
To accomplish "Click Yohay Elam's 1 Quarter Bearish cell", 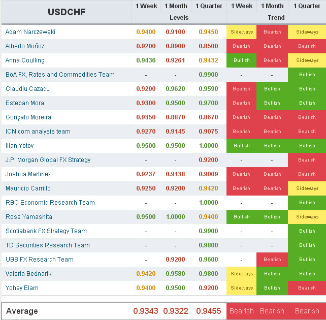I will point(307,288).
